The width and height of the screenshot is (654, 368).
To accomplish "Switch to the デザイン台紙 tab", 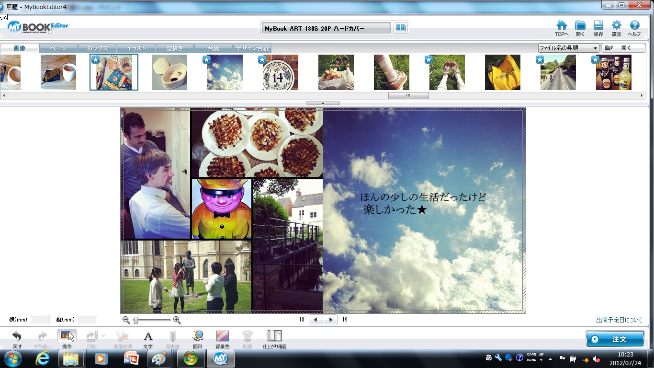I will click(252, 48).
